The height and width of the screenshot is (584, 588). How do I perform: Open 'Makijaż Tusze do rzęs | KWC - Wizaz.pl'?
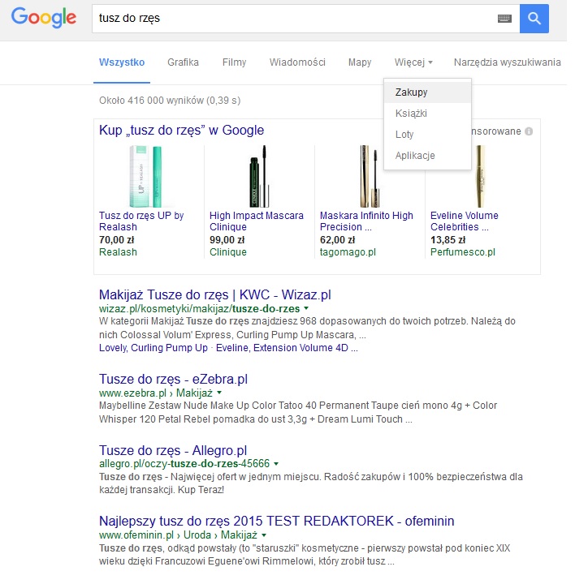pyautogui.click(x=215, y=294)
